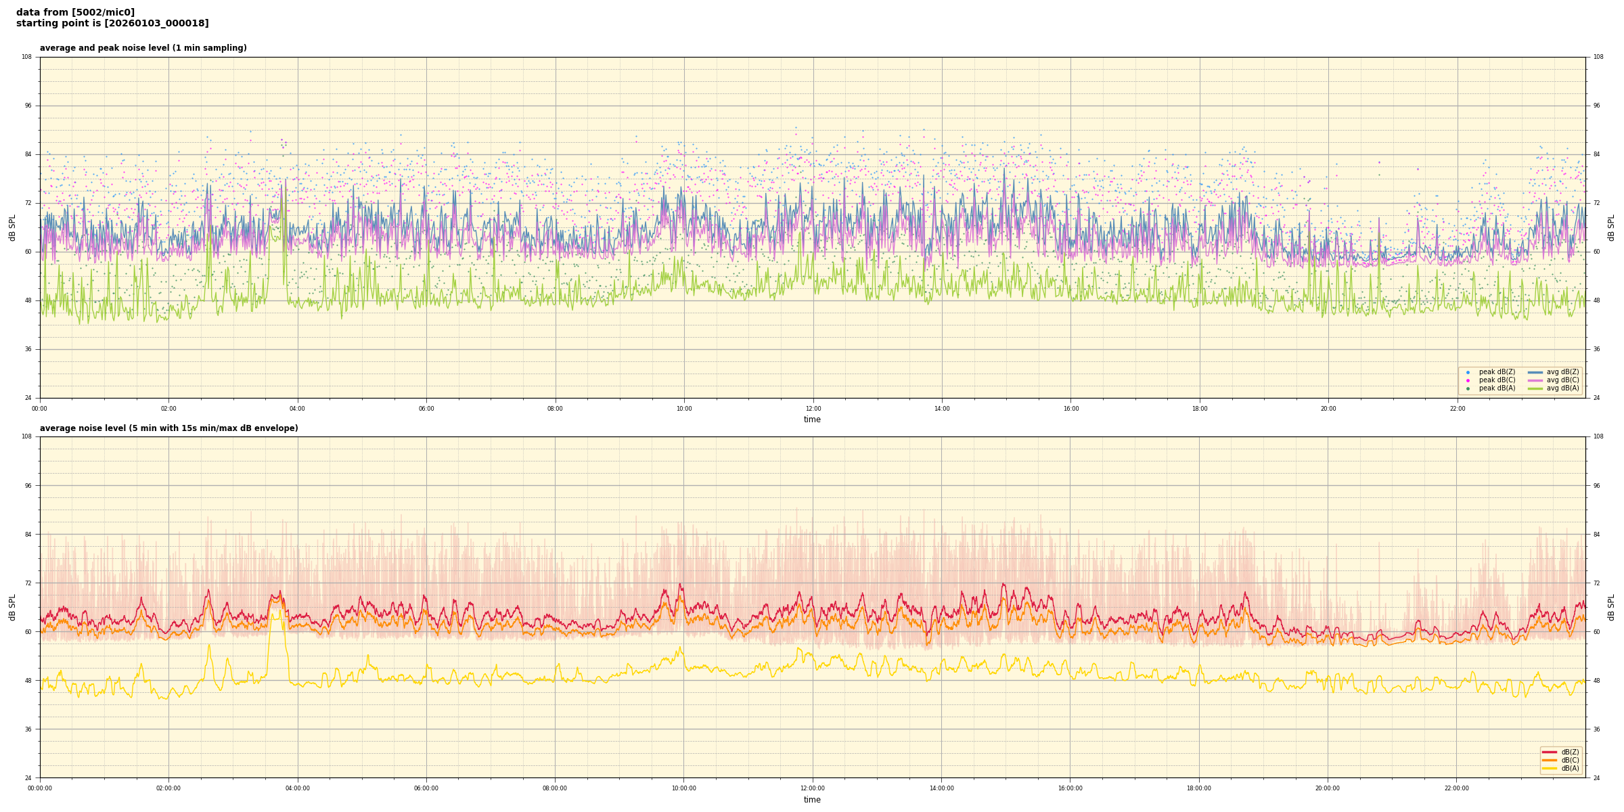Click the 12:00 tick on the top chart

tap(813, 409)
